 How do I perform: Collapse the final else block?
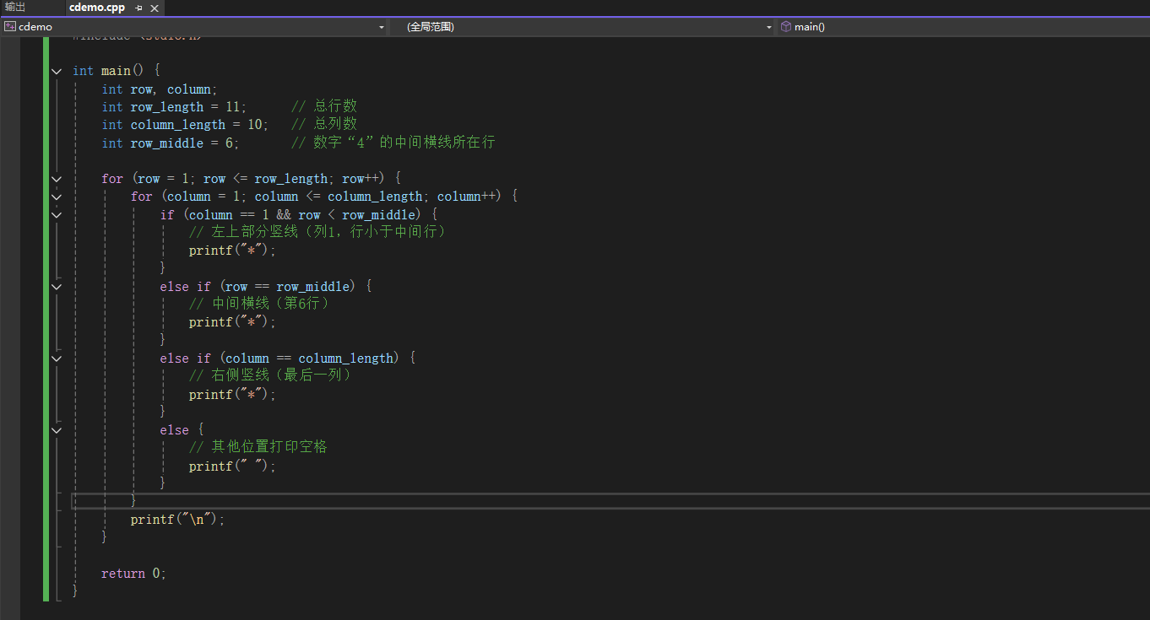[56, 429]
